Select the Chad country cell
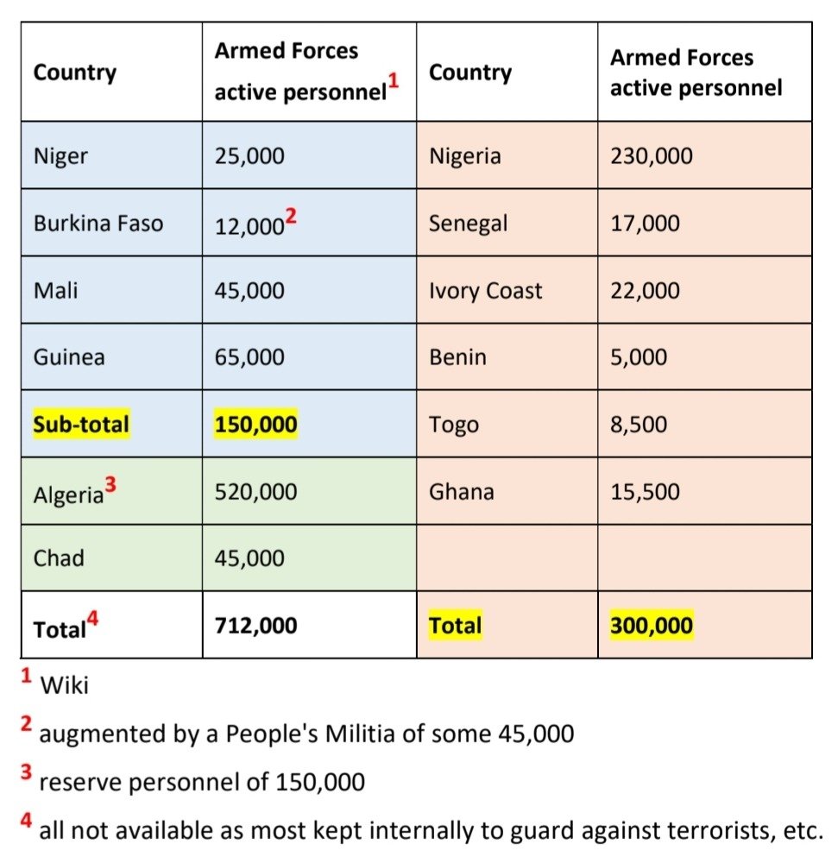 pyautogui.click(x=59, y=558)
